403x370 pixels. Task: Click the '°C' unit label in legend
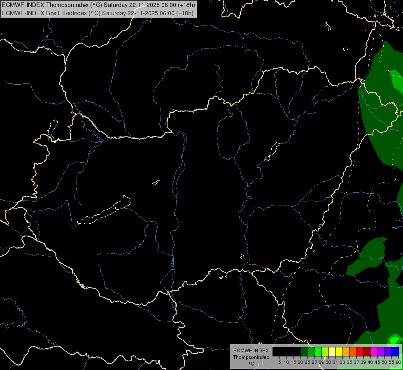(x=252, y=364)
